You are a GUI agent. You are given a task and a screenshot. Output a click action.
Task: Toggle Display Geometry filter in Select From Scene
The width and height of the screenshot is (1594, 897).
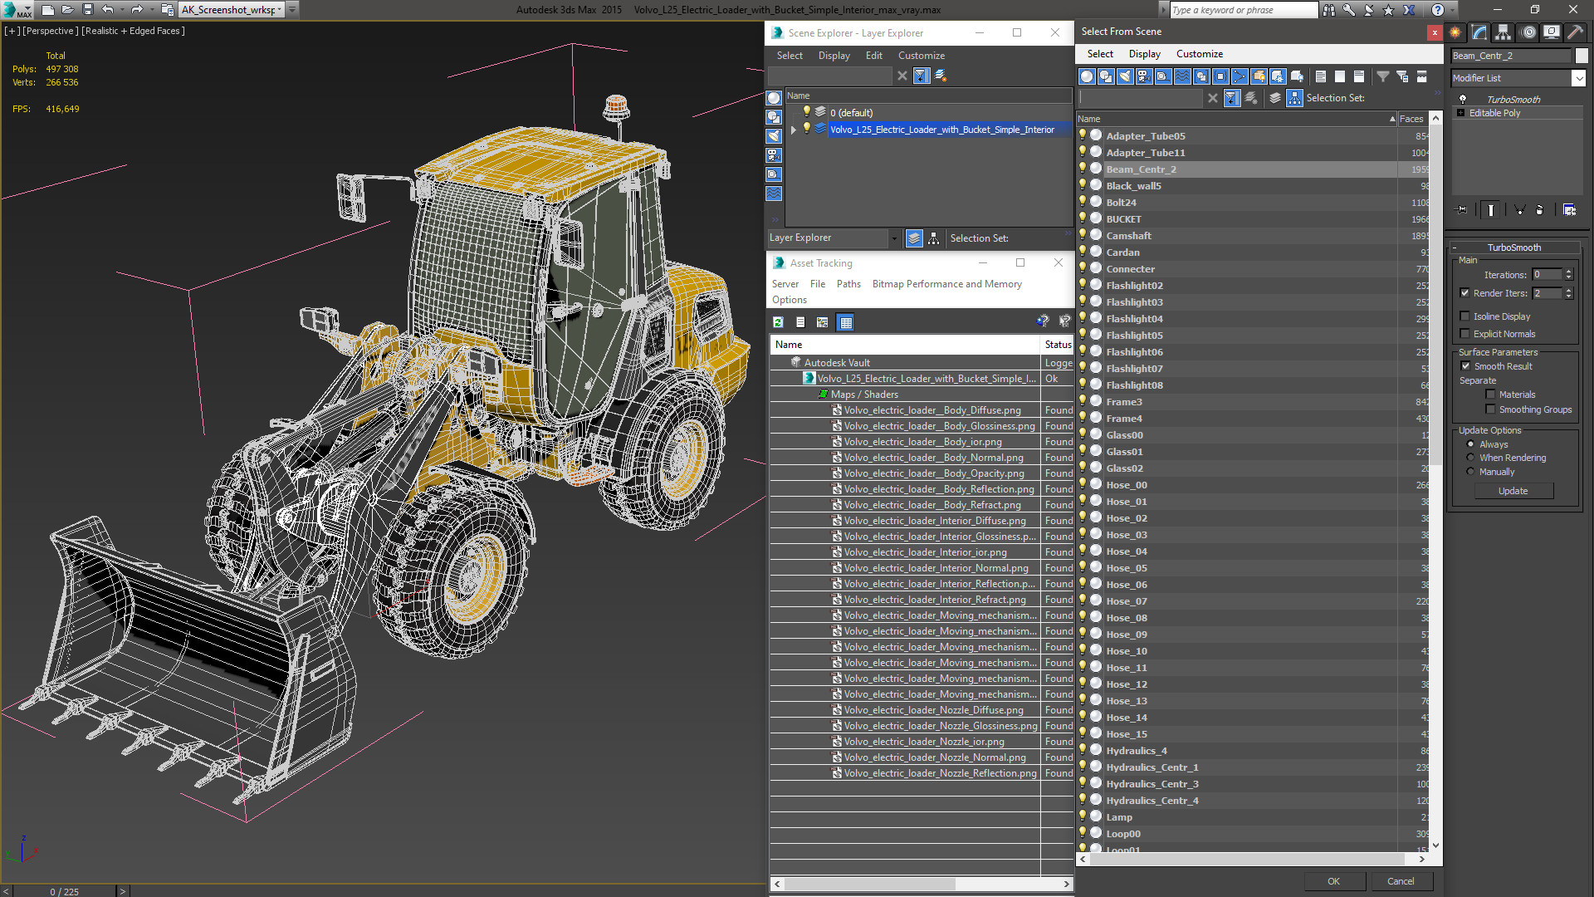tap(1087, 76)
